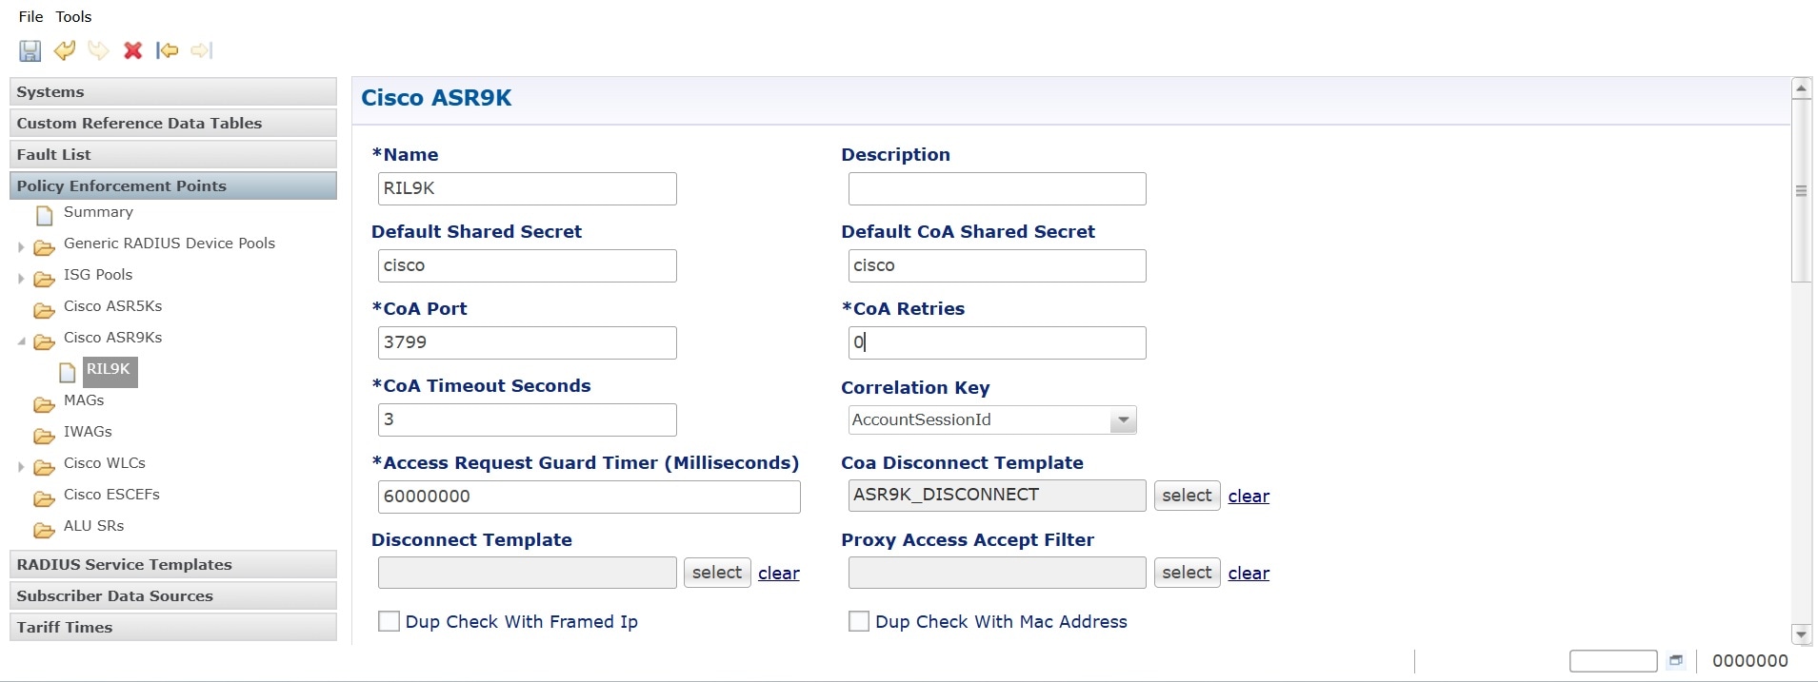Viewport: 1818px width, 682px height.
Task: Click select for Coa Disconnect Template
Action: click(1187, 496)
